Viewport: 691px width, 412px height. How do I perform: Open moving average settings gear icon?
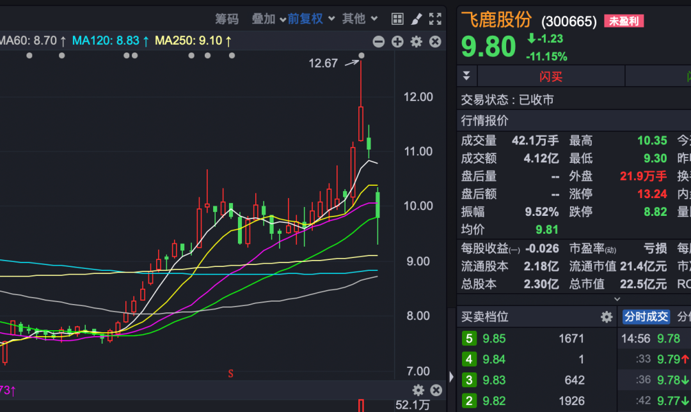coord(417,42)
